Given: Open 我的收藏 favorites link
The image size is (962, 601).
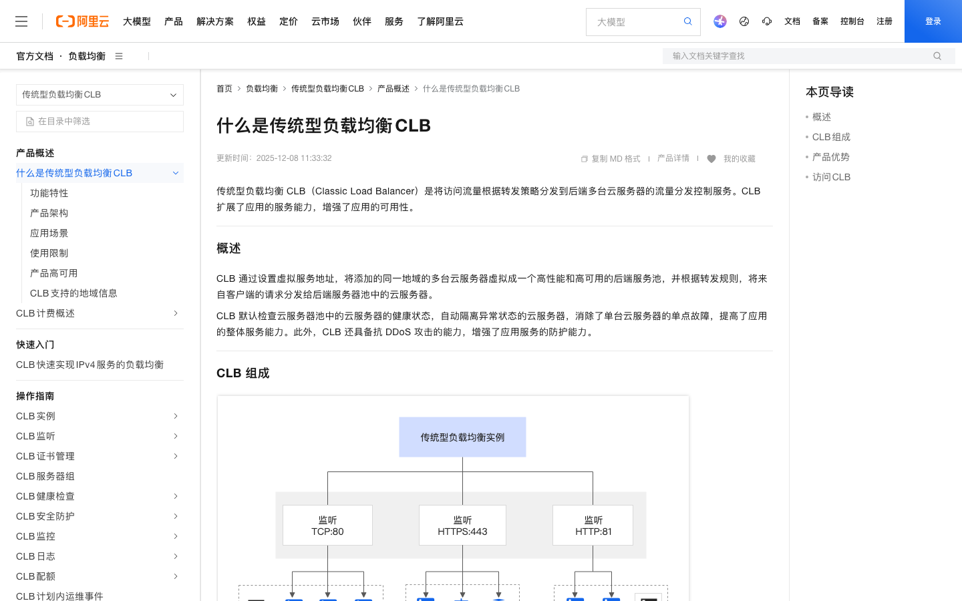Looking at the screenshot, I should 739,159.
